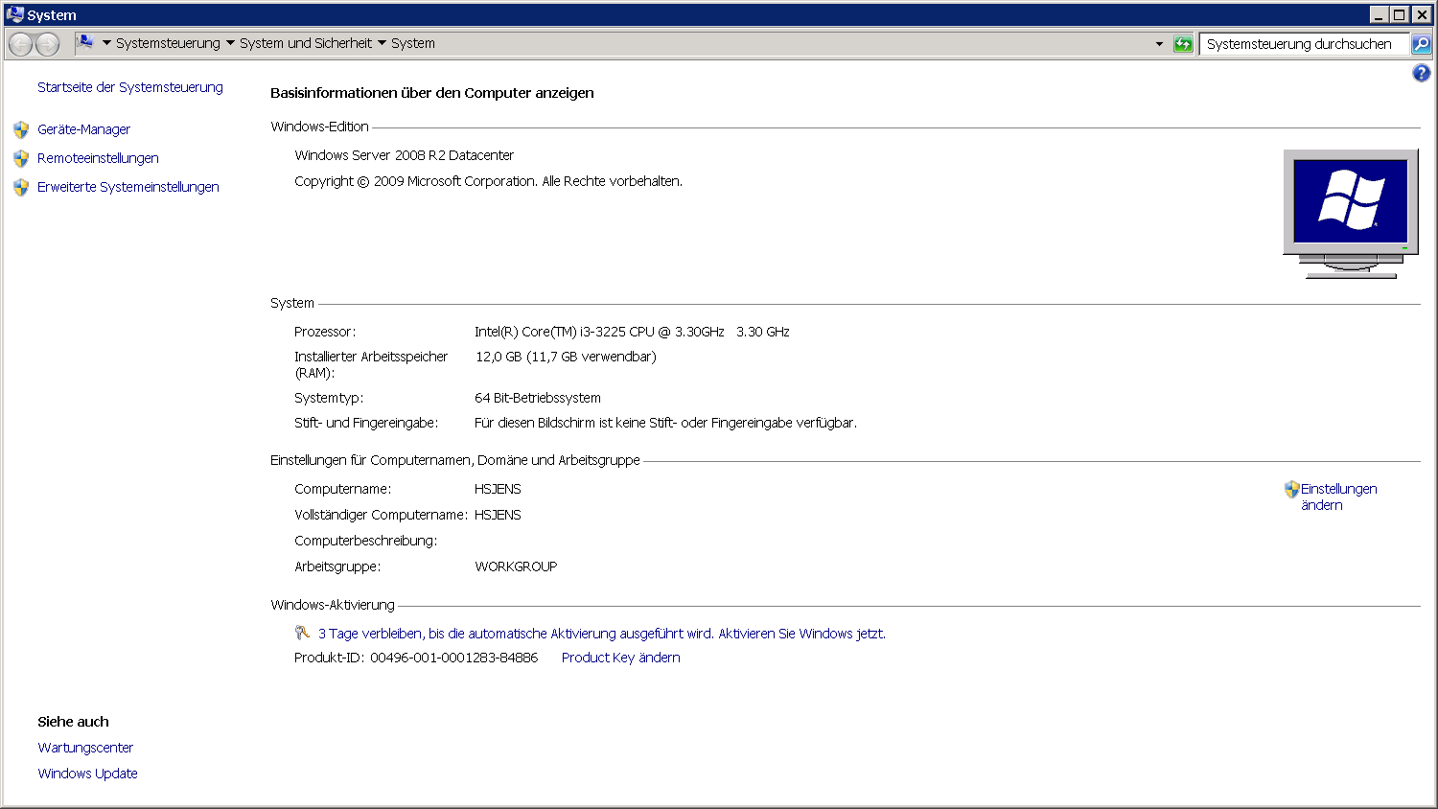Open the Wartungscenter link
1438x809 pixels.
[85, 748]
